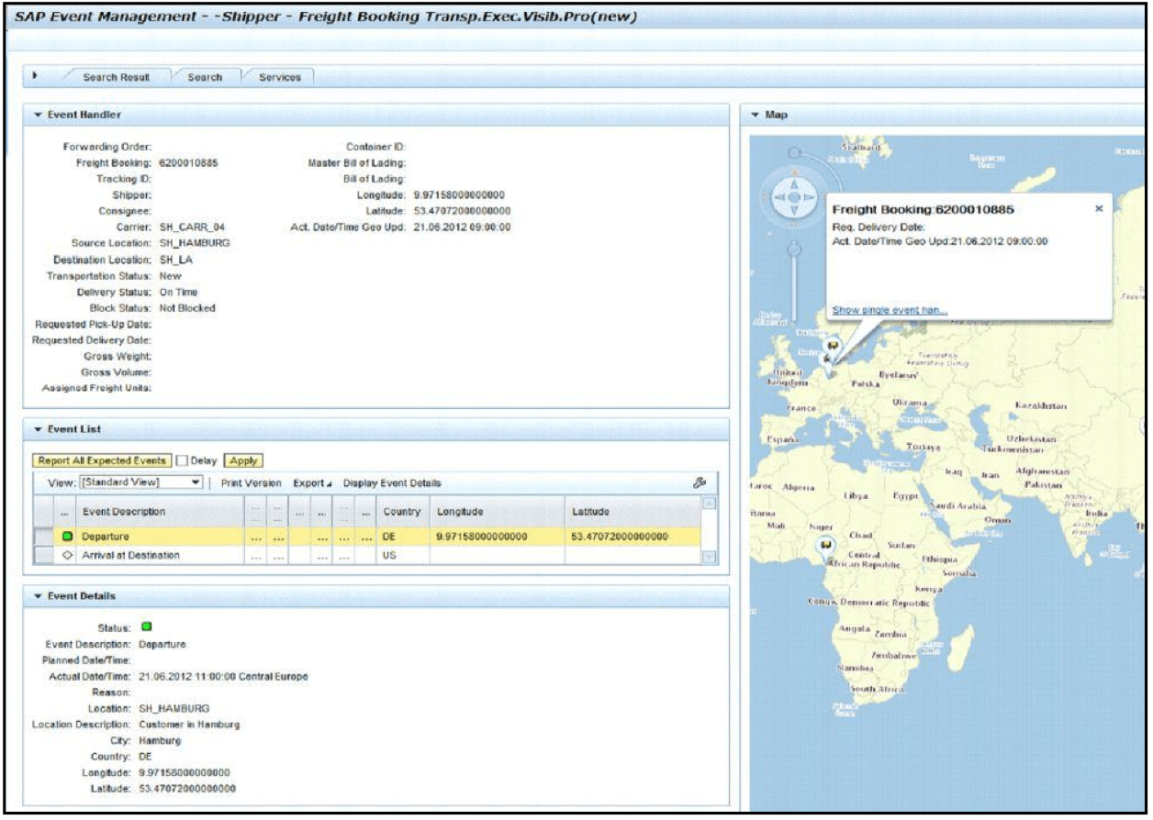Click the Latitude column header

point(632,512)
